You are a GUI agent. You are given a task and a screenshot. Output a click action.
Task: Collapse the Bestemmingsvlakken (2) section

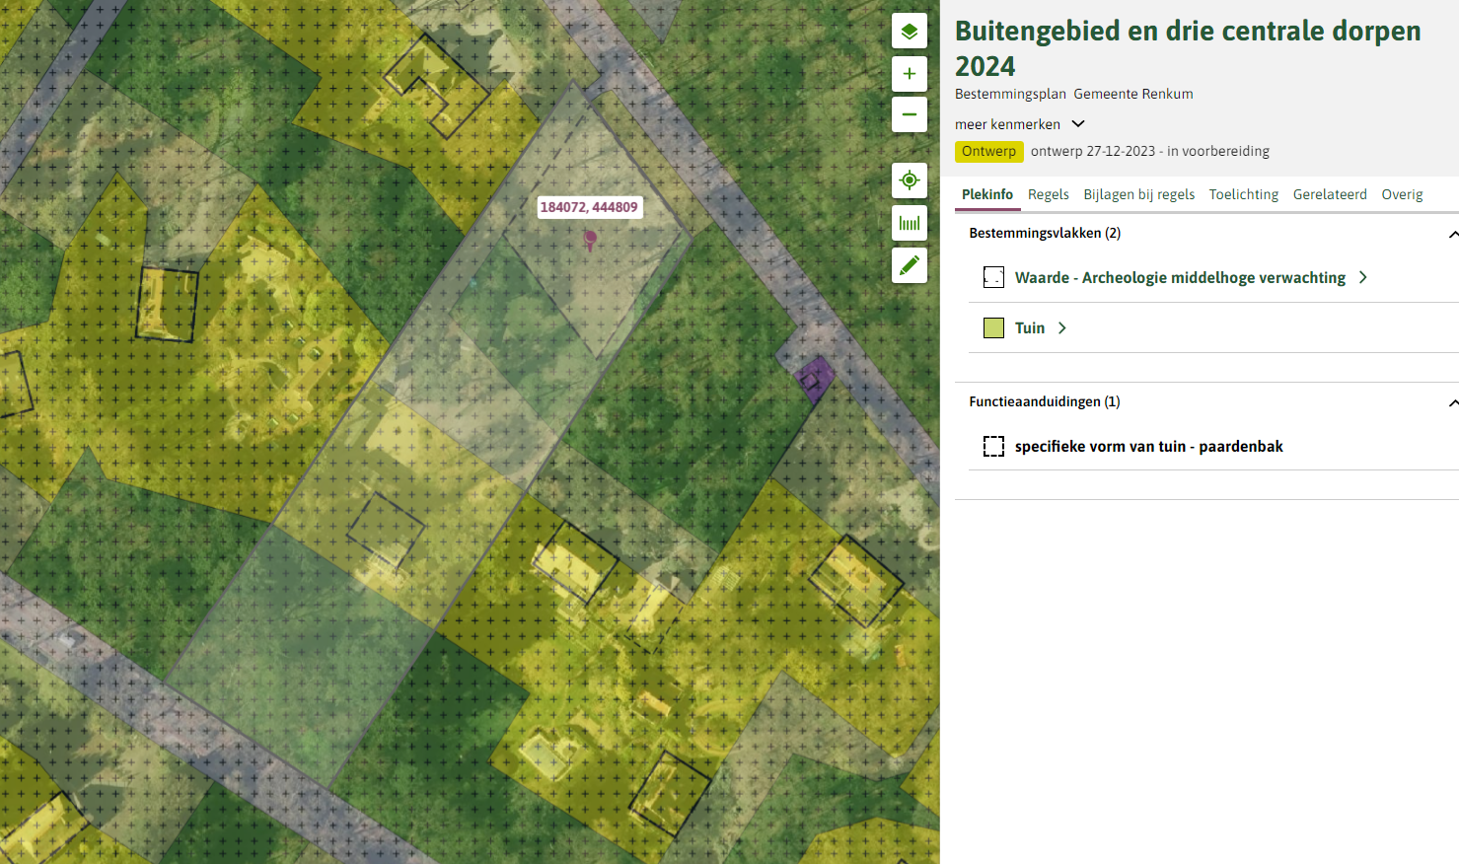[x=1452, y=234]
